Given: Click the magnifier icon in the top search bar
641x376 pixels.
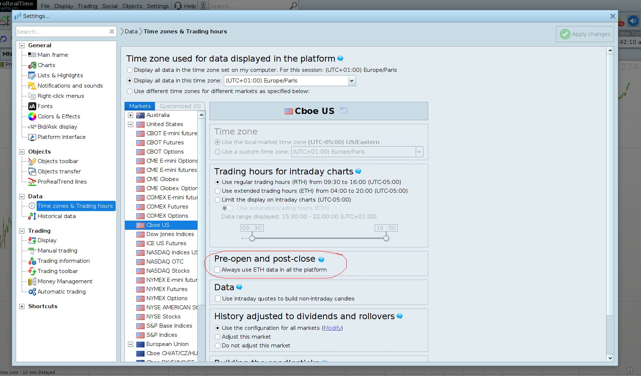Looking at the screenshot, I should pyautogui.click(x=293, y=6).
